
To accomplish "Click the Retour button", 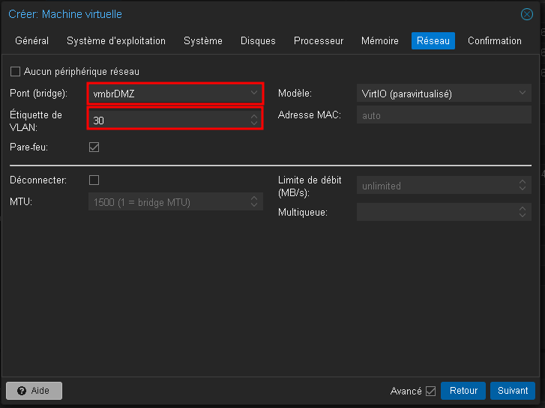I will point(463,391).
